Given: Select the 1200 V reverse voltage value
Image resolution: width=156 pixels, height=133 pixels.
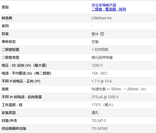Looking at the screenshot, I should (x=97, y=65).
